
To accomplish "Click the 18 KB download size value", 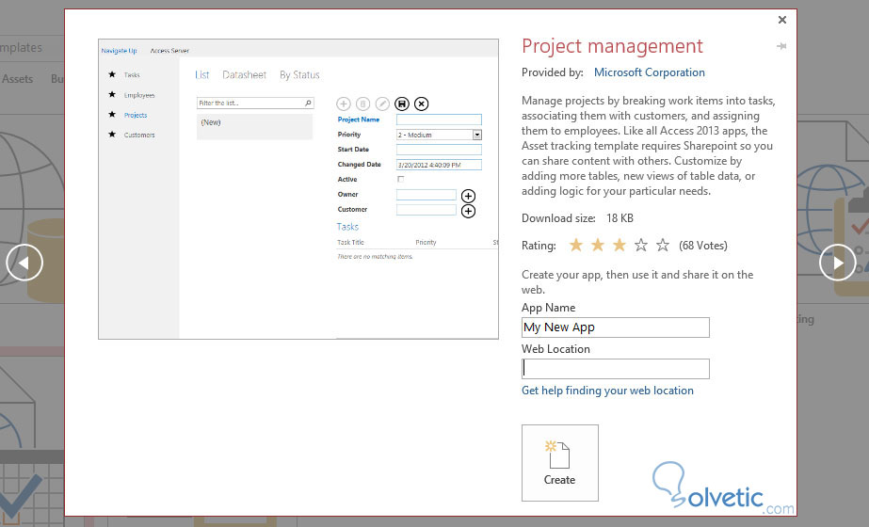I will click(620, 218).
